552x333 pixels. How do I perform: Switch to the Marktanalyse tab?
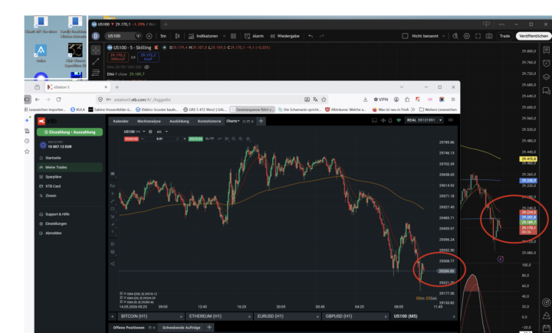(x=149, y=121)
